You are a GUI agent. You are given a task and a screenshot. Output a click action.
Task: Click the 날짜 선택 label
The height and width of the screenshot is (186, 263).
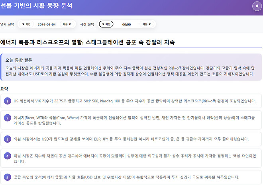[x=7, y=24]
